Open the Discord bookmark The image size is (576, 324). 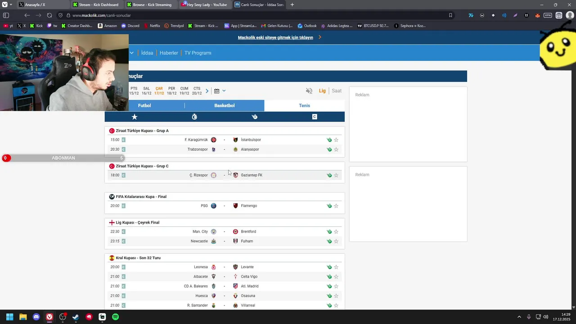pyautogui.click(x=130, y=26)
